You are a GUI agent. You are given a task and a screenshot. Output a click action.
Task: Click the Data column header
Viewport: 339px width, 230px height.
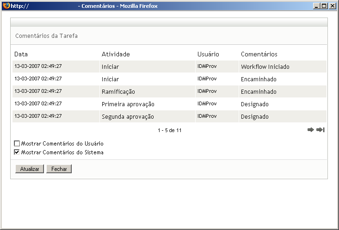pyautogui.click(x=21, y=54)
